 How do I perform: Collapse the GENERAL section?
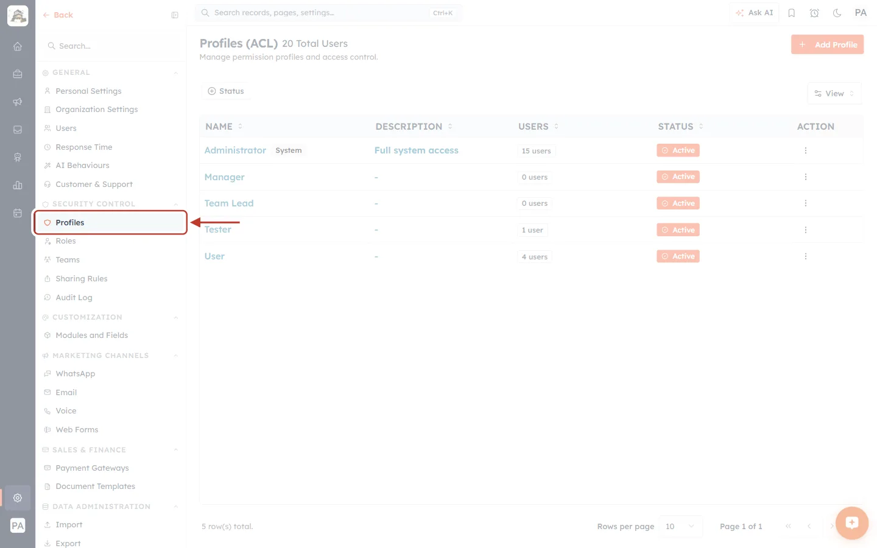(176, 73)
